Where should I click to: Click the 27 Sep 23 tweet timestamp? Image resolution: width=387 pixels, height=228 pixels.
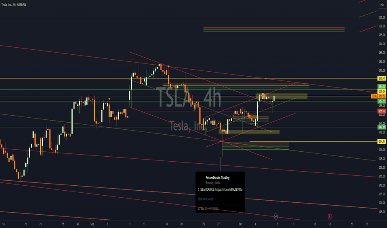click(208, 209)
